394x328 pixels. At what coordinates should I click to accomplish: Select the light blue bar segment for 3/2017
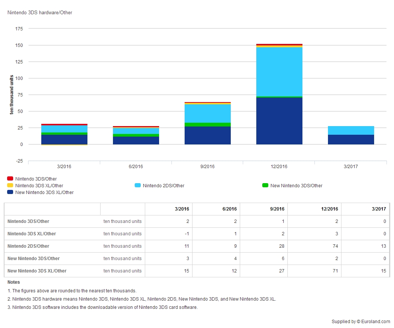coord(351,131)
